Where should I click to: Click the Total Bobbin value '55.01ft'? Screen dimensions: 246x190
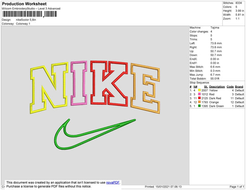click(215, 79)
